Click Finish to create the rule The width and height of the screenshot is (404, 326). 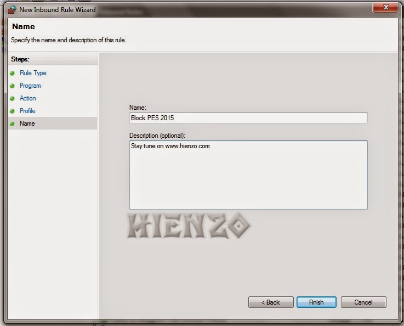(x=316, y=302)
